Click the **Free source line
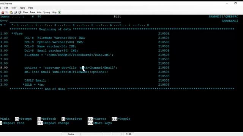The height and width of the screenshot is (136, 243). (x=17, y=34)
